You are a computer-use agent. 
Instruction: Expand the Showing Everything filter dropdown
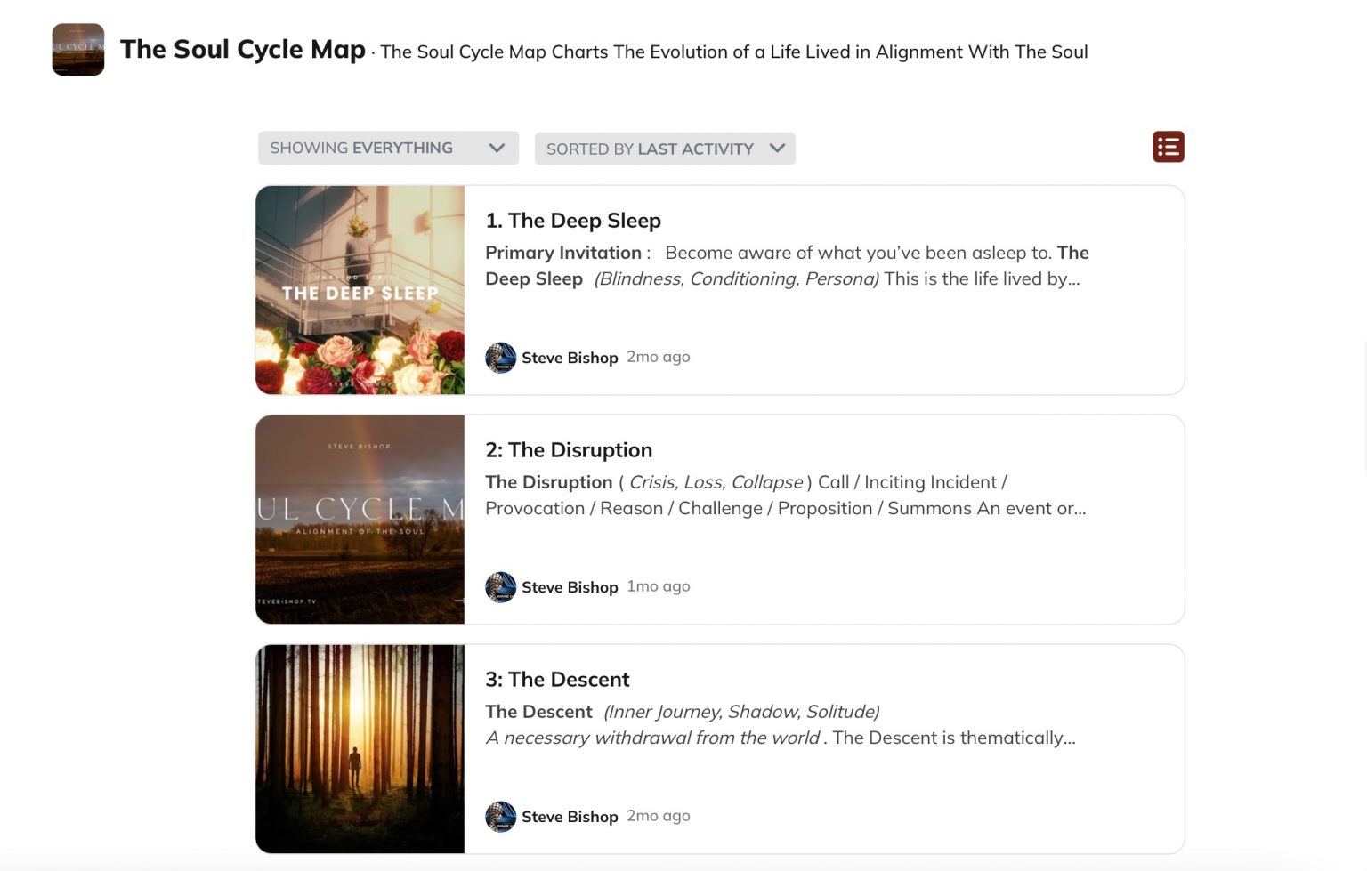(x=387, y=148)
